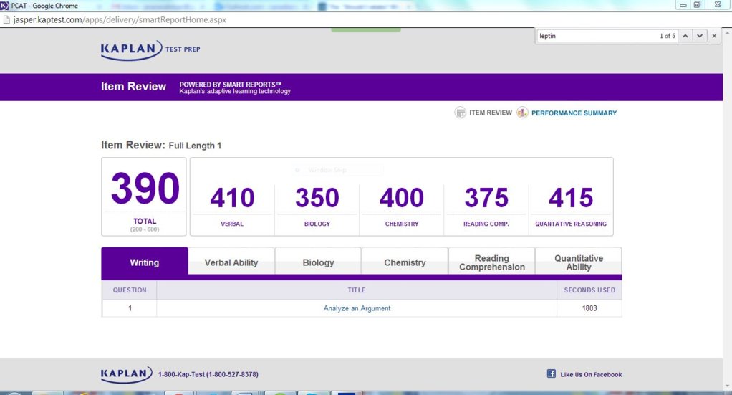Open the Analyze an Argument question

[x=357, y=308]
